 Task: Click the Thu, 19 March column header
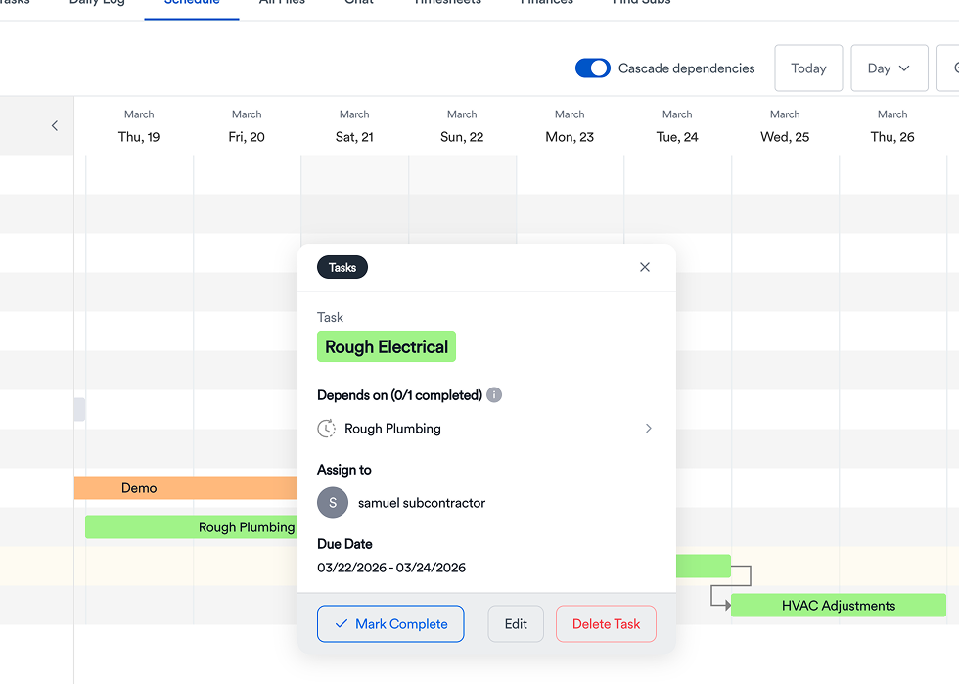(139, 125)
